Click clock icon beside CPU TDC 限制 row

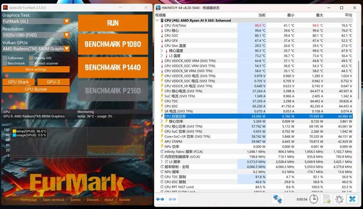click(x=162, y=177)
